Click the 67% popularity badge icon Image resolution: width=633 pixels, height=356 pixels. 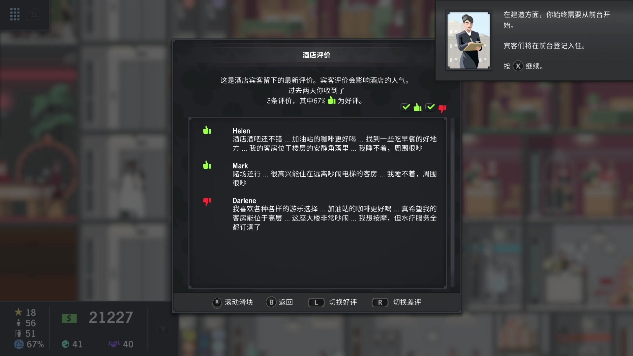[x=19, y=344]
